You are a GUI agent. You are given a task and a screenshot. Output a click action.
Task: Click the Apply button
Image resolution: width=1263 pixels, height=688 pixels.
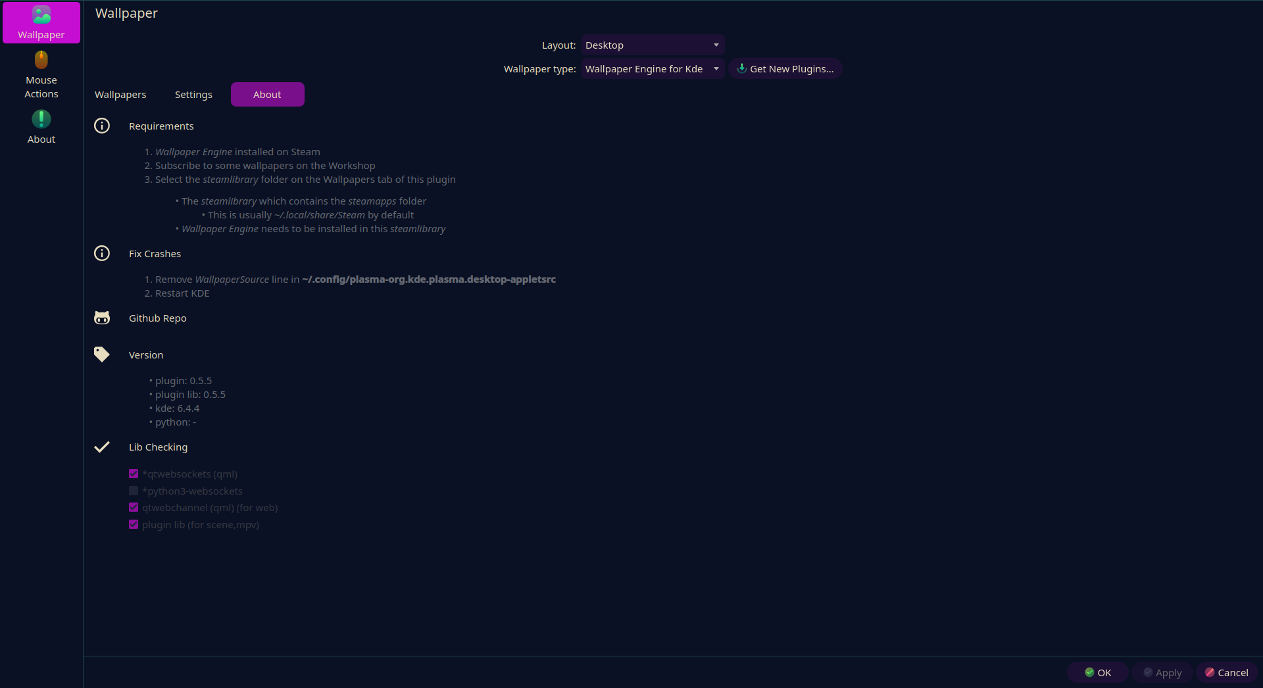click(x=1162, y=672)
